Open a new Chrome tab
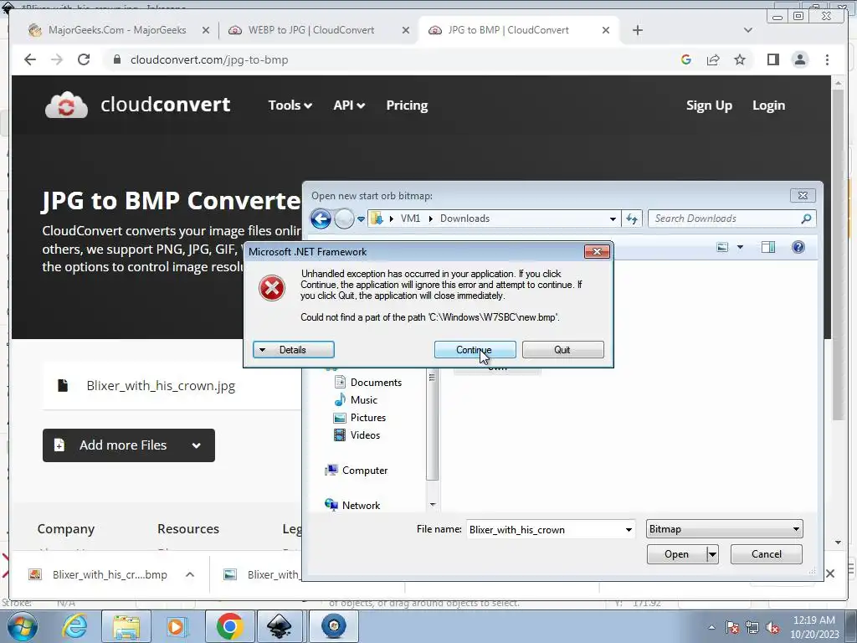857x643 pixels. pyautogui.click(x=637, y=30)
